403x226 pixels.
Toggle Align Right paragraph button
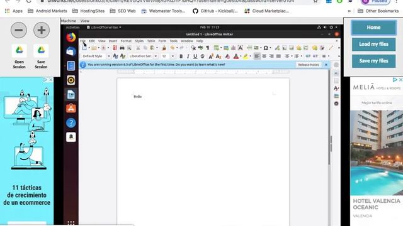(x=271, y=56)
